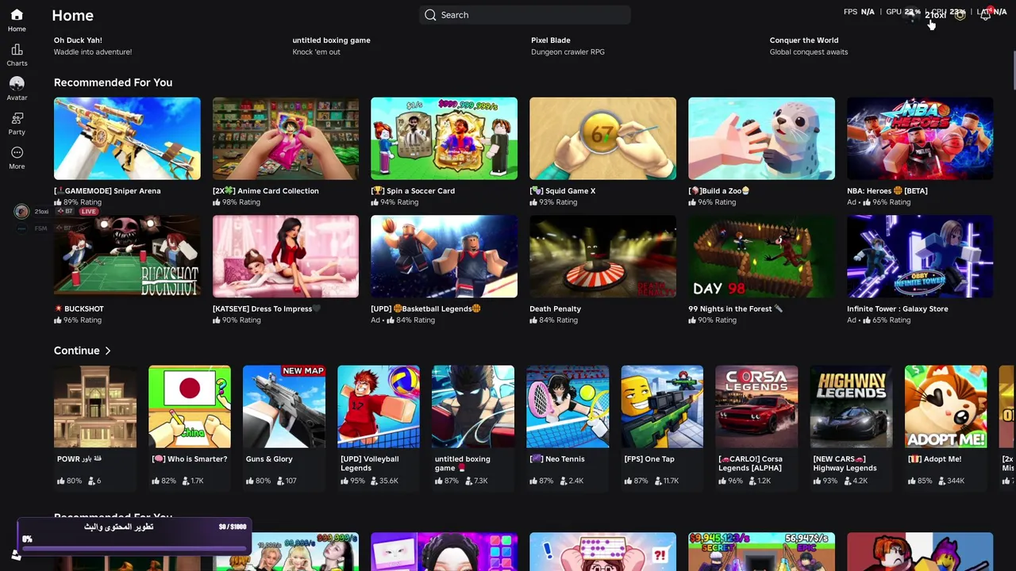Viewport: 1016px width, 571px height.
Task: Open BUCKSHOT game thumbnail
Action: [127, 257]
